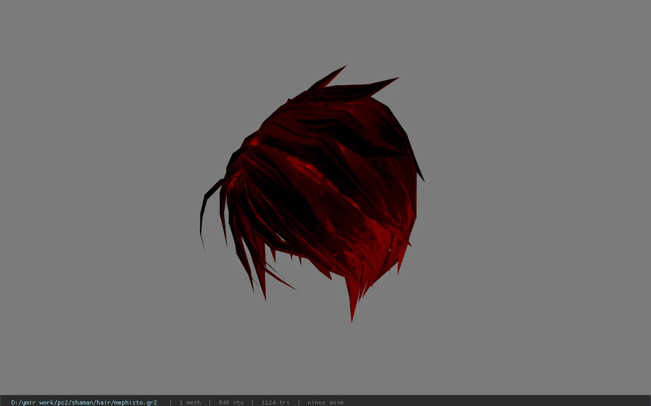Click the topmost hair spike tip

pyautogui.click(x=345, y=66)
